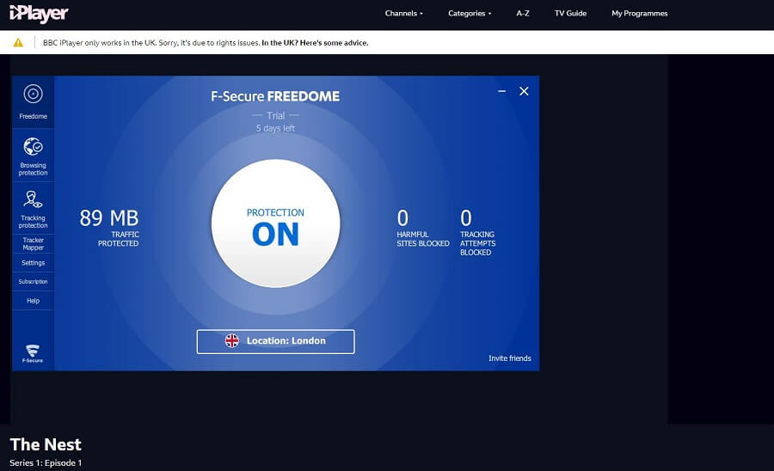Open Help in Freedome sidebar
The height and width of the screenshot is (471, 774).
click(33, 300)
